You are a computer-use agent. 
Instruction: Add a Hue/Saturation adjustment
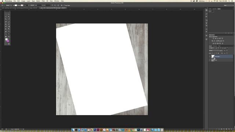[212, 41]
